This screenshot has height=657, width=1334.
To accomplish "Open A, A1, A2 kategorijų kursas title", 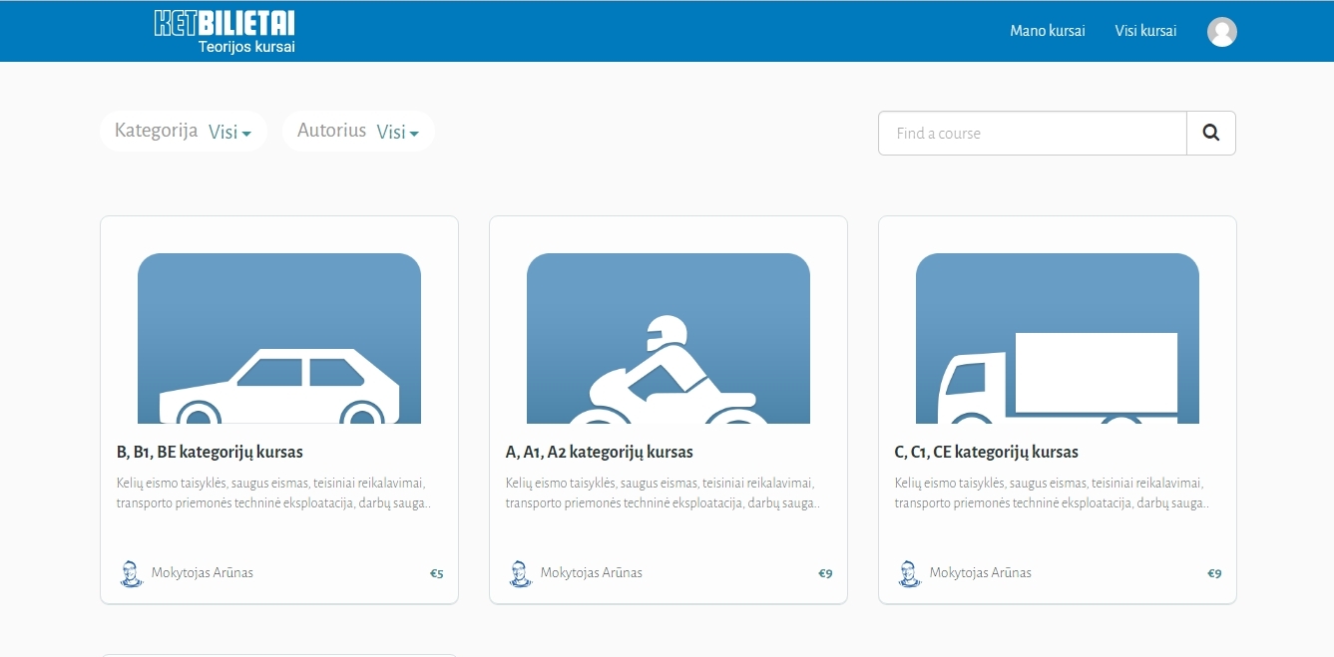I will click(x=599, y=452).
